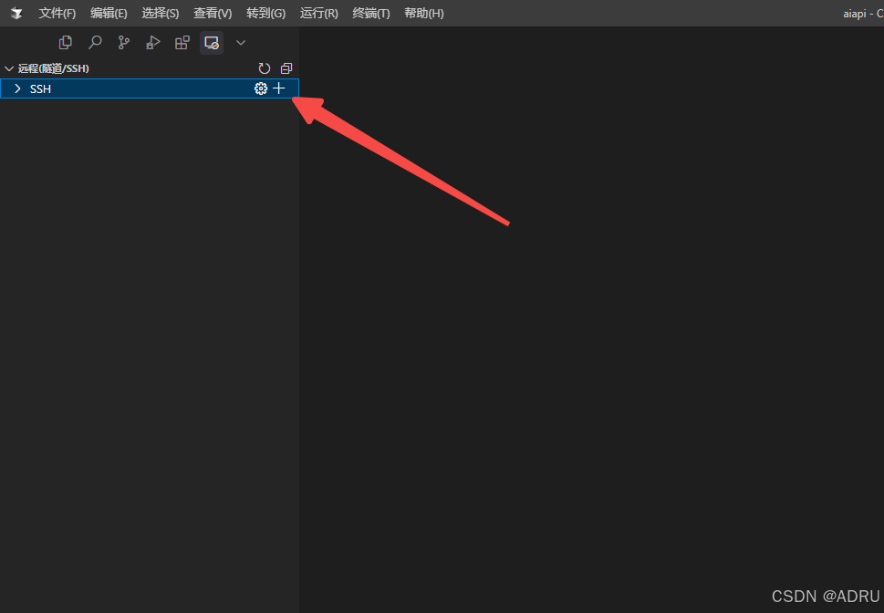
Task: Click the app logo icon in title bar
Action: [16, 13]
